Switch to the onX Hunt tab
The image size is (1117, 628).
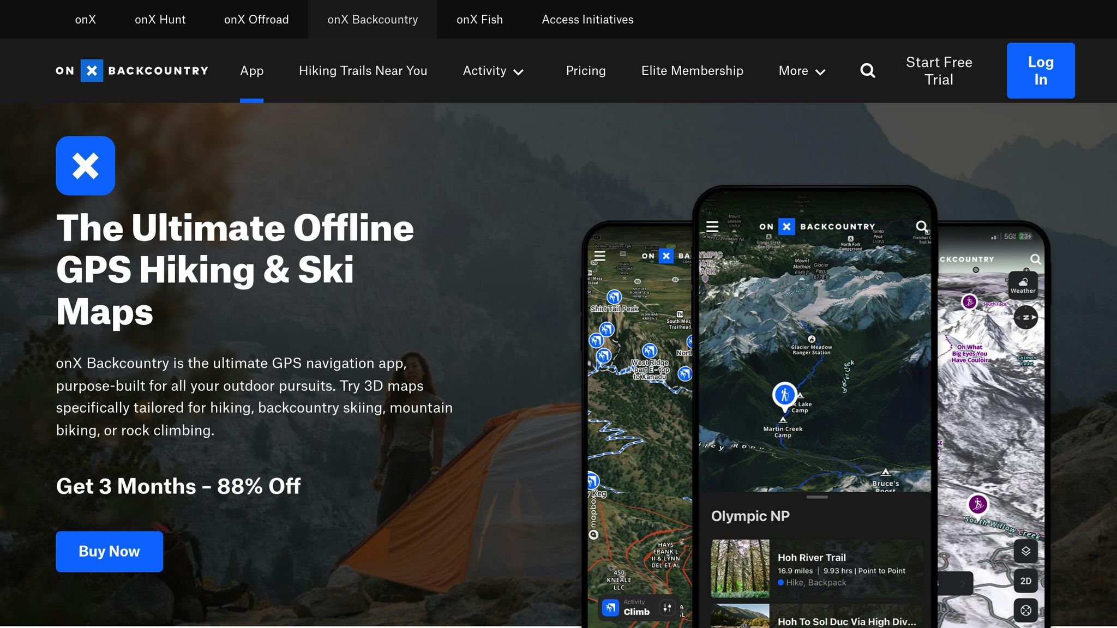(x=160, y=20)
